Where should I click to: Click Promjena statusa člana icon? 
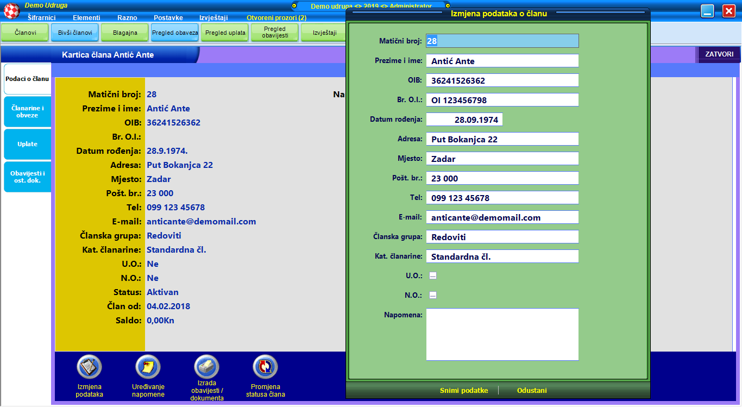(265, 367)
